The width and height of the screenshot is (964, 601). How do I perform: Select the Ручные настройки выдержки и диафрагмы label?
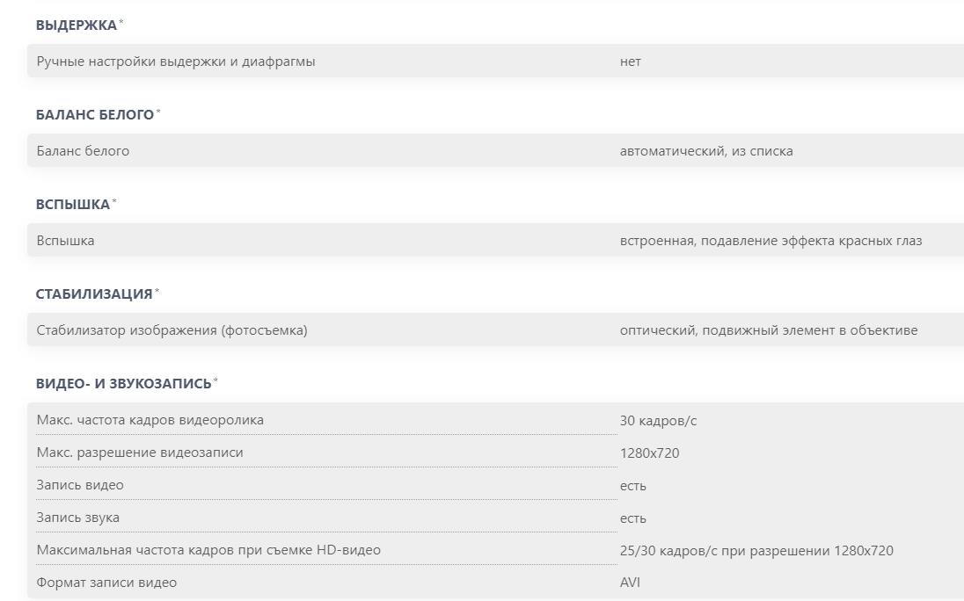[x=176, y=62]
